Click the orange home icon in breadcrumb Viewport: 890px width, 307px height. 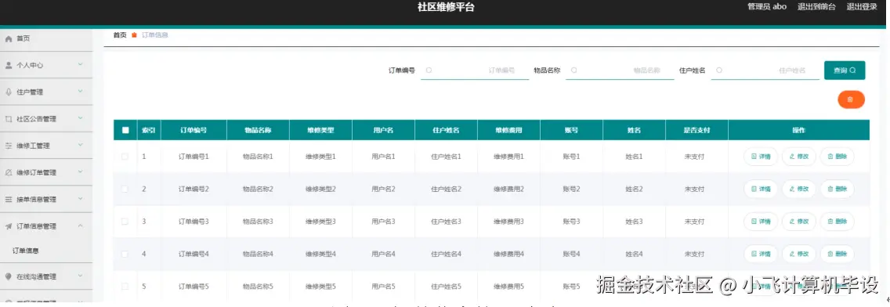134,35
